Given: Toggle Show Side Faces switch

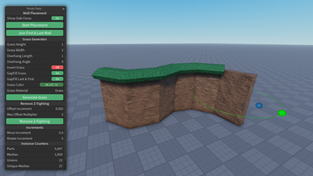Looking at the screenshot, I should click(57, 18).
